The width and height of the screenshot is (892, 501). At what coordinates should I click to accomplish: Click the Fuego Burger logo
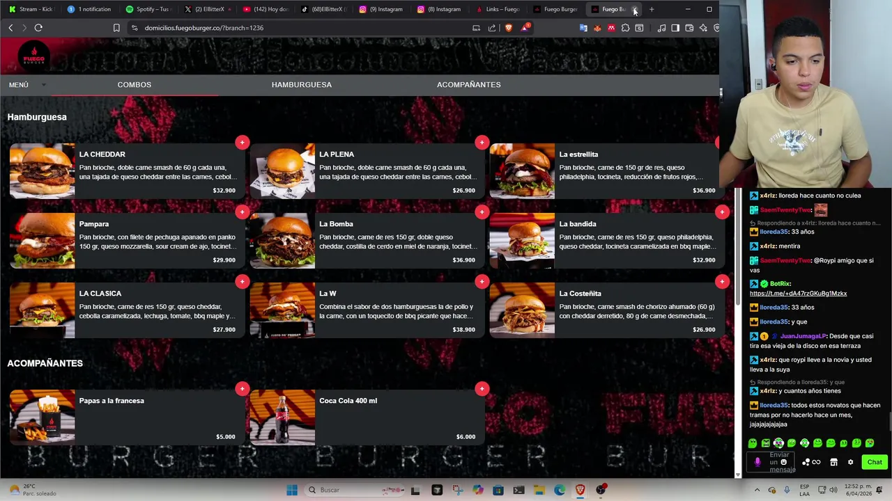(x=33, y=56)
